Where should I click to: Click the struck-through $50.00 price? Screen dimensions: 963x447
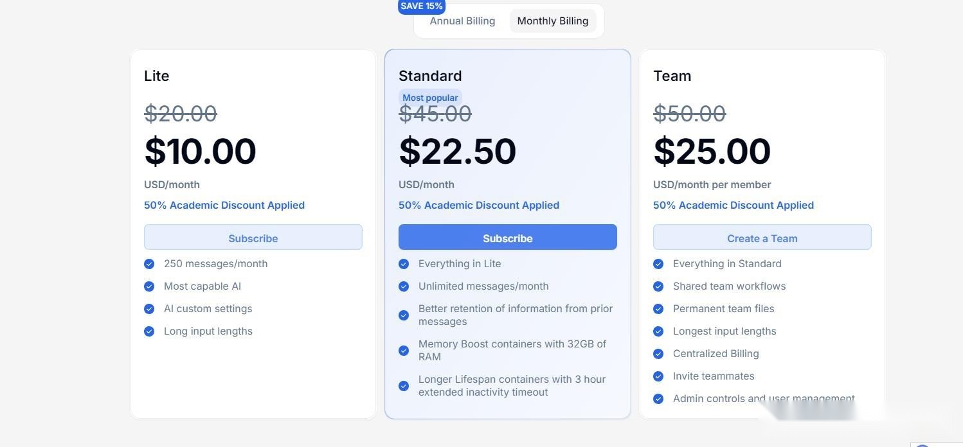[x=690, y=114]
